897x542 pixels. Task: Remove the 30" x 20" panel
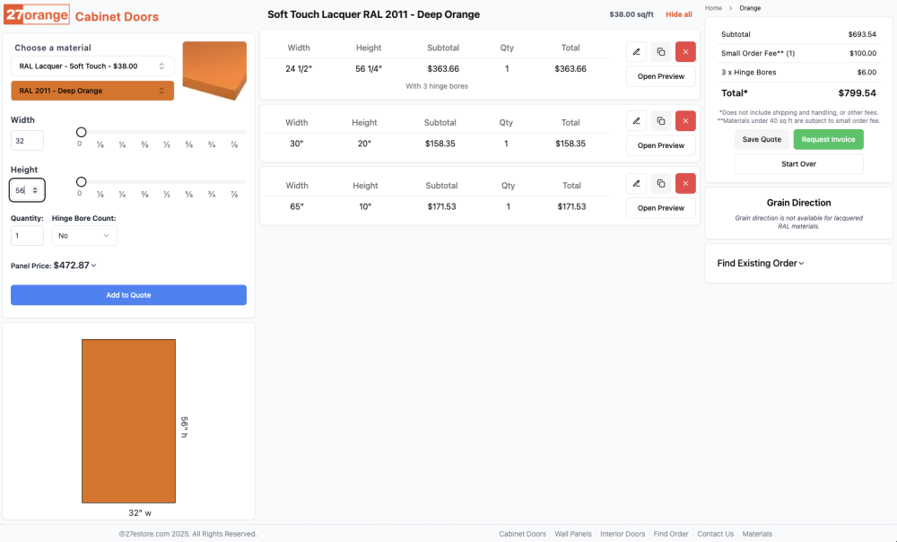coord(685,121)
